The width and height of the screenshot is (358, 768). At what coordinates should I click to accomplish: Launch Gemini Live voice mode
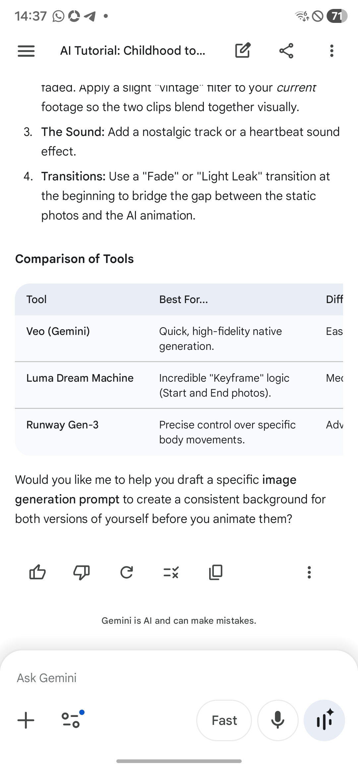tap(325, 720)
